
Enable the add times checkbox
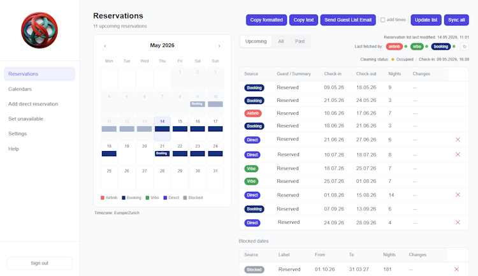click(382, 20)
